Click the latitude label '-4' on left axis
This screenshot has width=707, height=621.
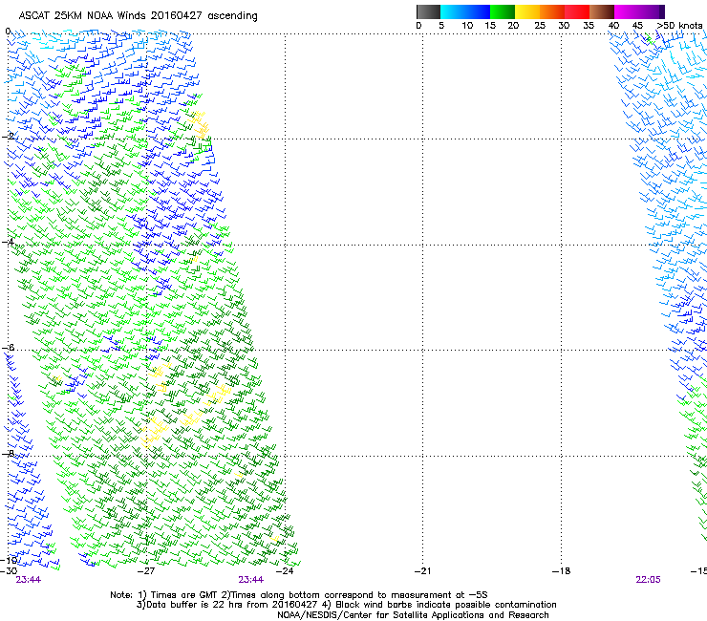tap(9, 242)
